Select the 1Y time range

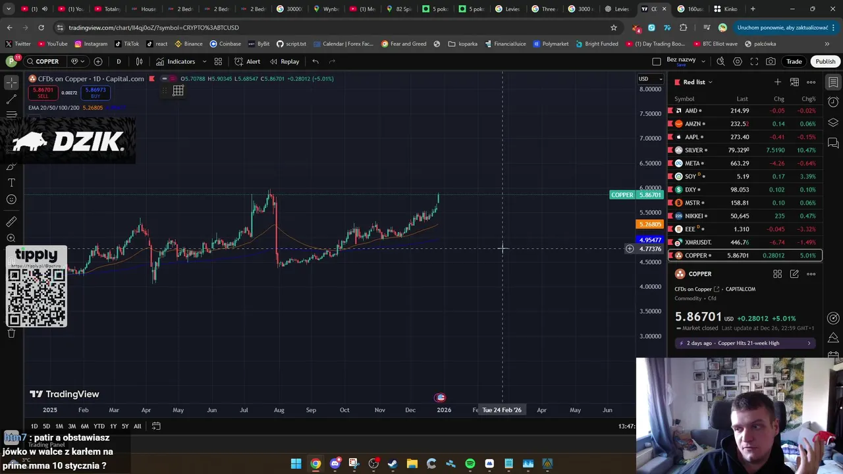click(113, 426)
